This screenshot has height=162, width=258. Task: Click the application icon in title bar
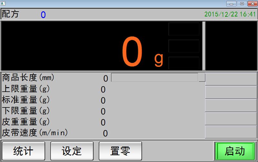tap(3, 3)
